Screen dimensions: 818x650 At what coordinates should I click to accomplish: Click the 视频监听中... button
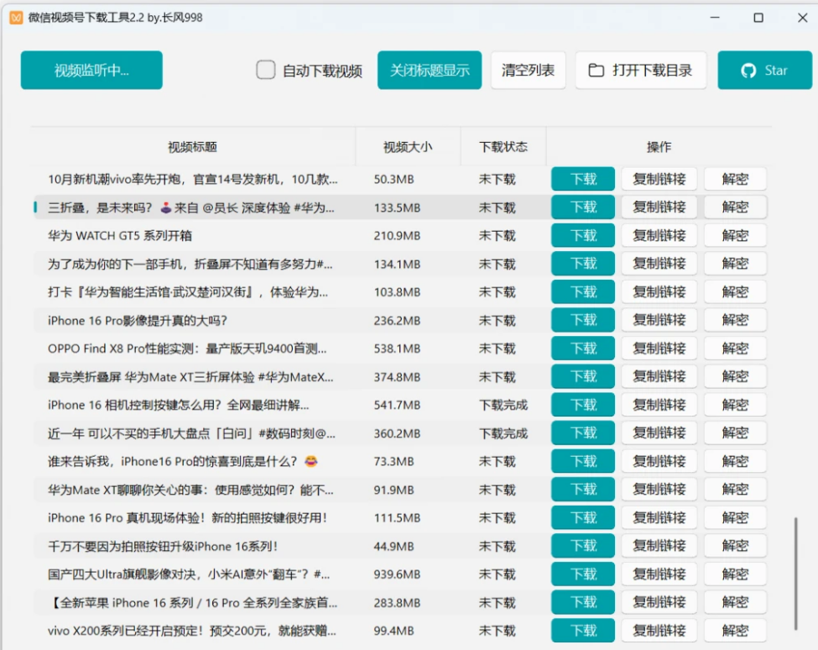click(x=91, y=70)
